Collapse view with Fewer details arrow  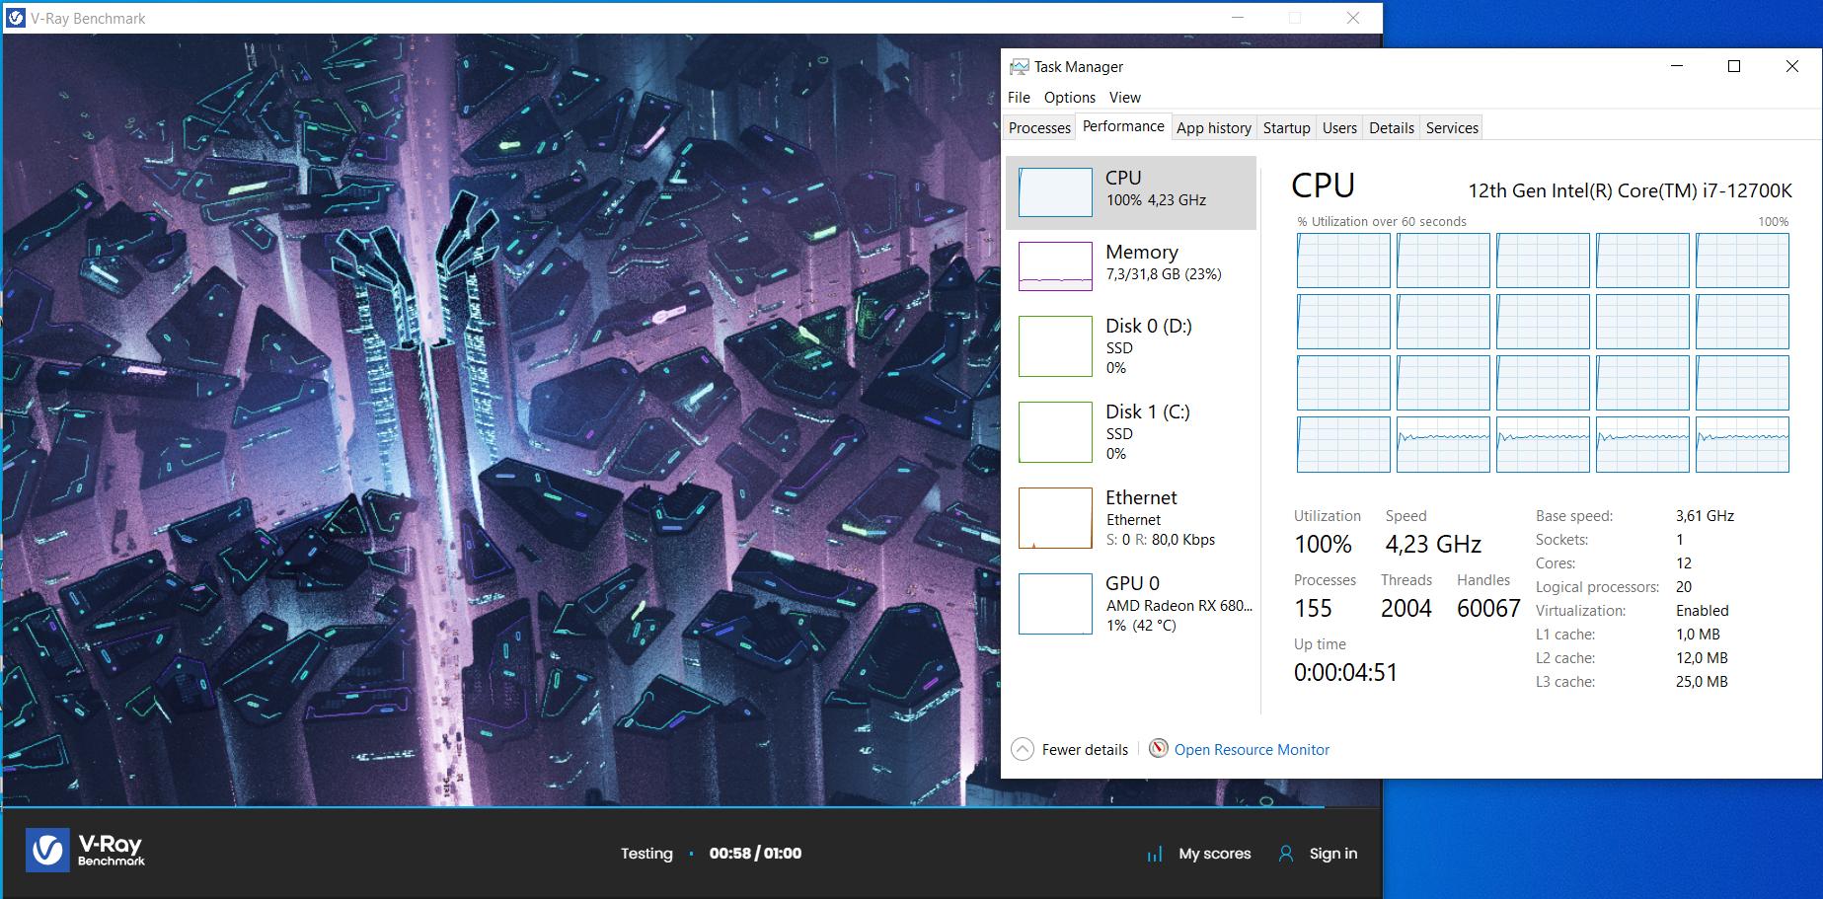(x=1023, y=750)
